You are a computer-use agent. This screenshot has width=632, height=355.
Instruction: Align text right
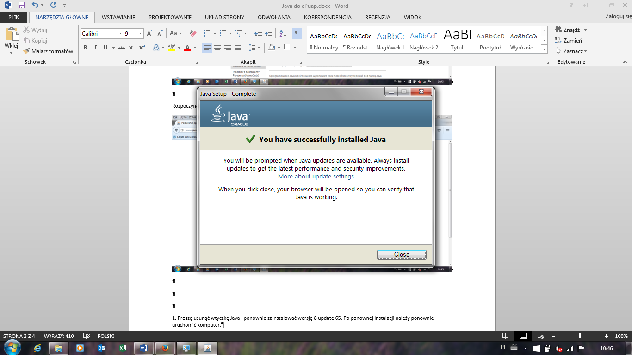[228, 48]
